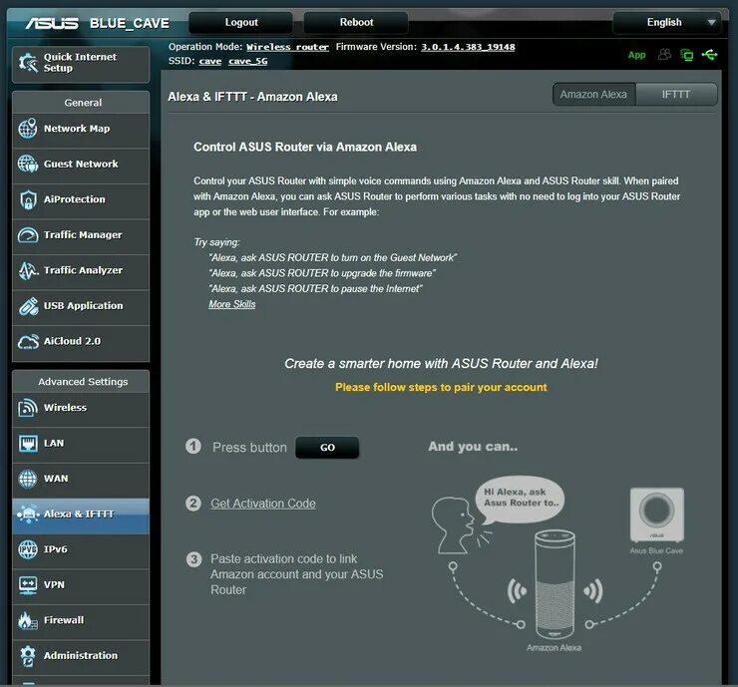This screenshot has width=738, height=687.
Task: Click the Guest Network icon
Action: [x=28, y=164]
